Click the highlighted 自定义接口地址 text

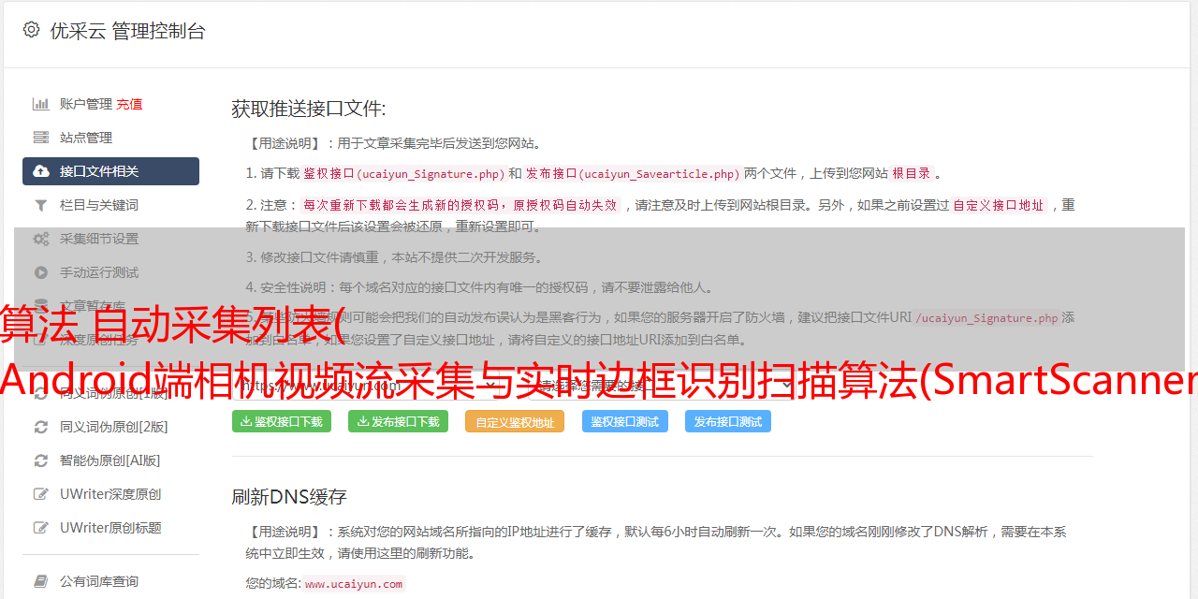tap(999, 205)
